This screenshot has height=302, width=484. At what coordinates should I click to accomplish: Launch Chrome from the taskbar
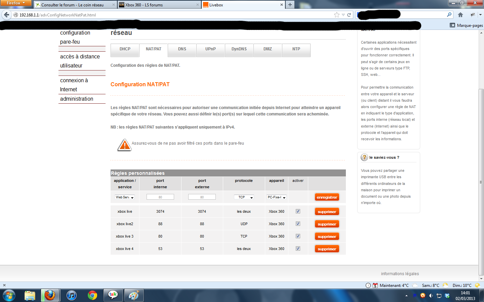(92, 296)
